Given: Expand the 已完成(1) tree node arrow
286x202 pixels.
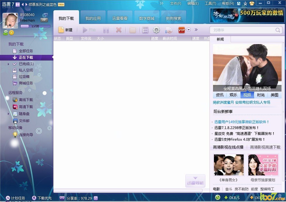Looking at the screenshot, I should tap(8, 64).
